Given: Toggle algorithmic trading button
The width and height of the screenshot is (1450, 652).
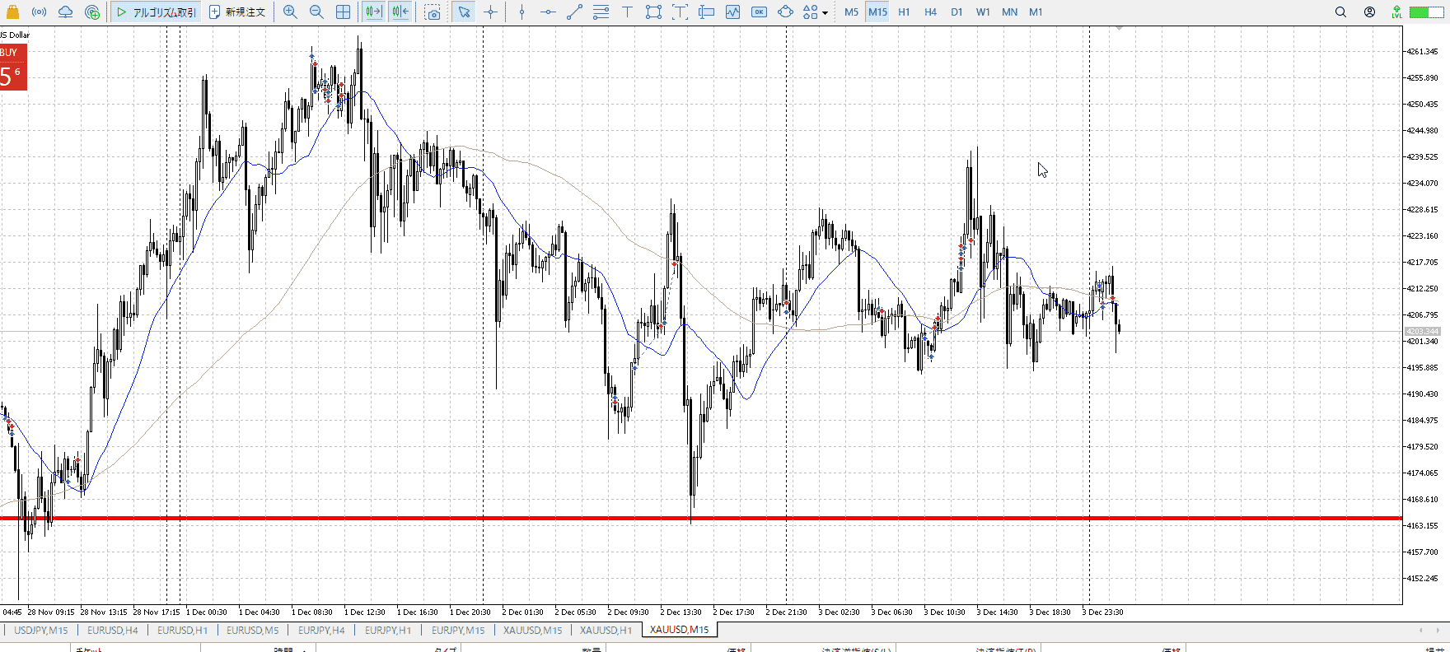Looking at the screenshot, I should pos(157,12).
